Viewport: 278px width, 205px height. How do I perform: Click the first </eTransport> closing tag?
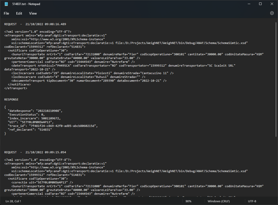[x=16, y=88]
